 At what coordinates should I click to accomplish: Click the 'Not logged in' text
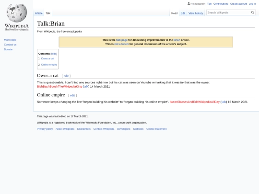coord(198,4)
